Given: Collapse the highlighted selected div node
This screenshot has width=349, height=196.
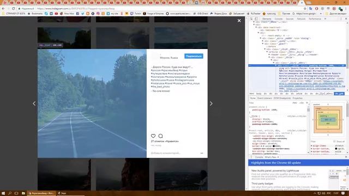Looking at the screenshot, I should pos(275,65).
